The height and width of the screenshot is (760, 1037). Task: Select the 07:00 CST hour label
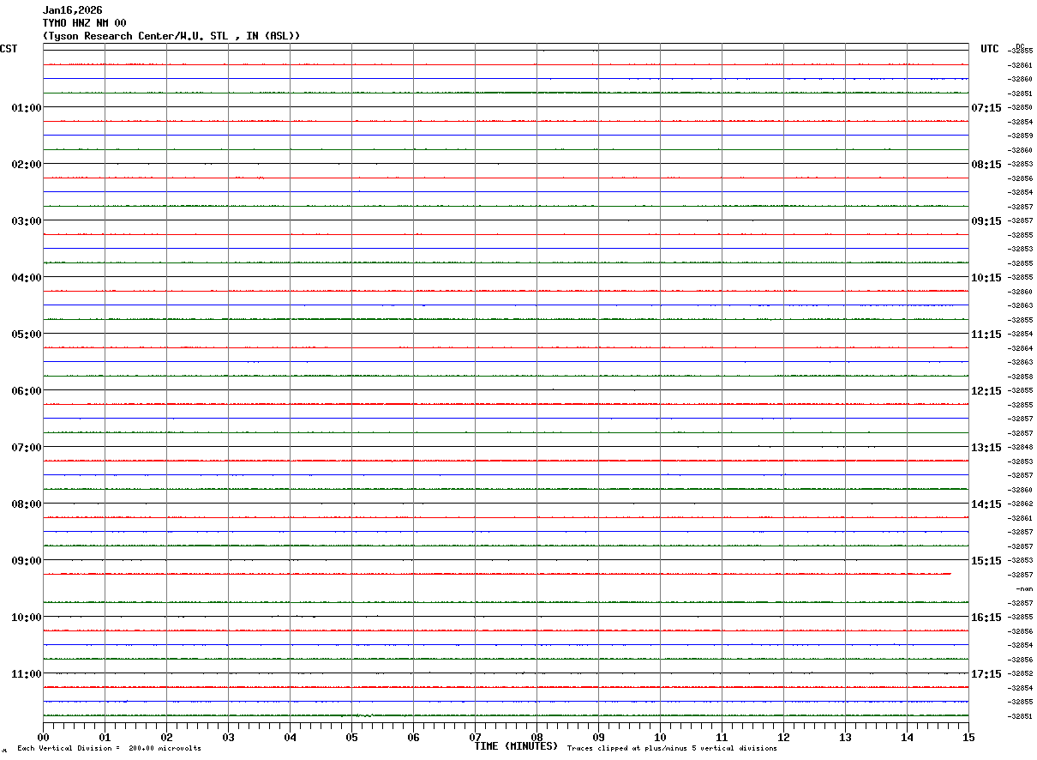pyautogui.click(x=27, y=447)
